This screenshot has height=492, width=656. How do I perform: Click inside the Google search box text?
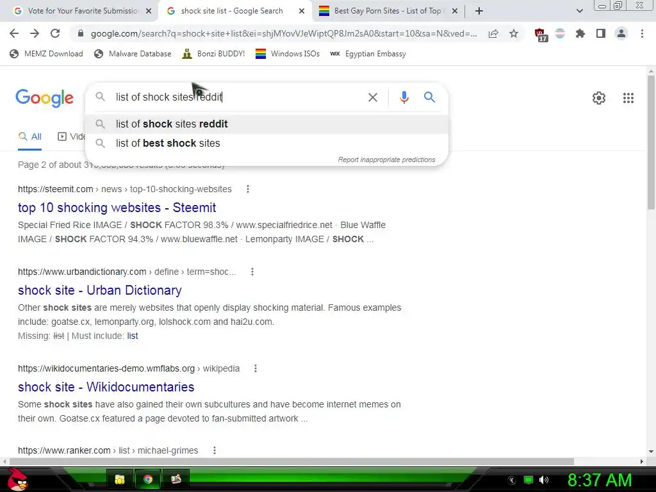point(168,97)
